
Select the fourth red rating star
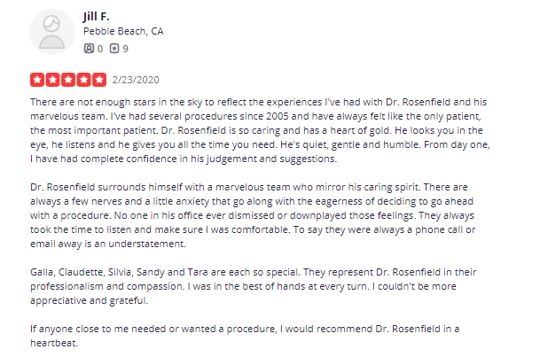(x=83, y=80)
